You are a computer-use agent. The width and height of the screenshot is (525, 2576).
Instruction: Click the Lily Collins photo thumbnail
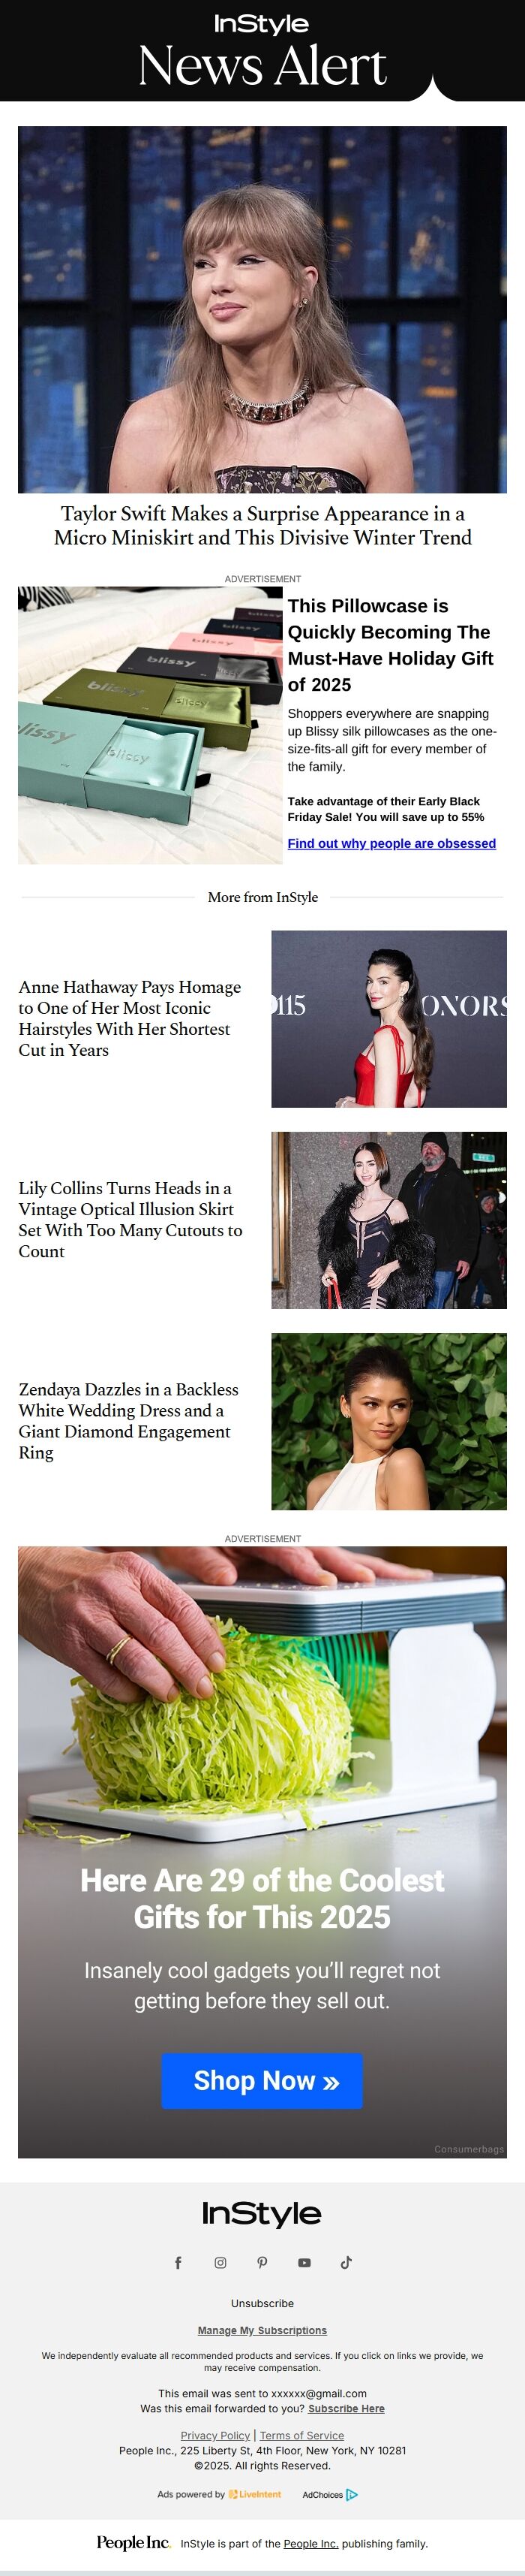tap(389, 1220)
